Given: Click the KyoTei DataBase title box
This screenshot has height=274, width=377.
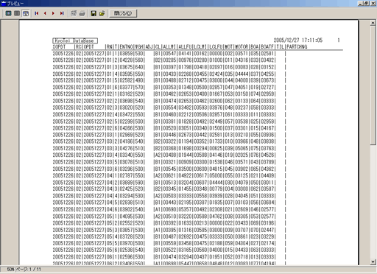Looking at the screenshot, I should pyautogui.click(x=75, y=41).
